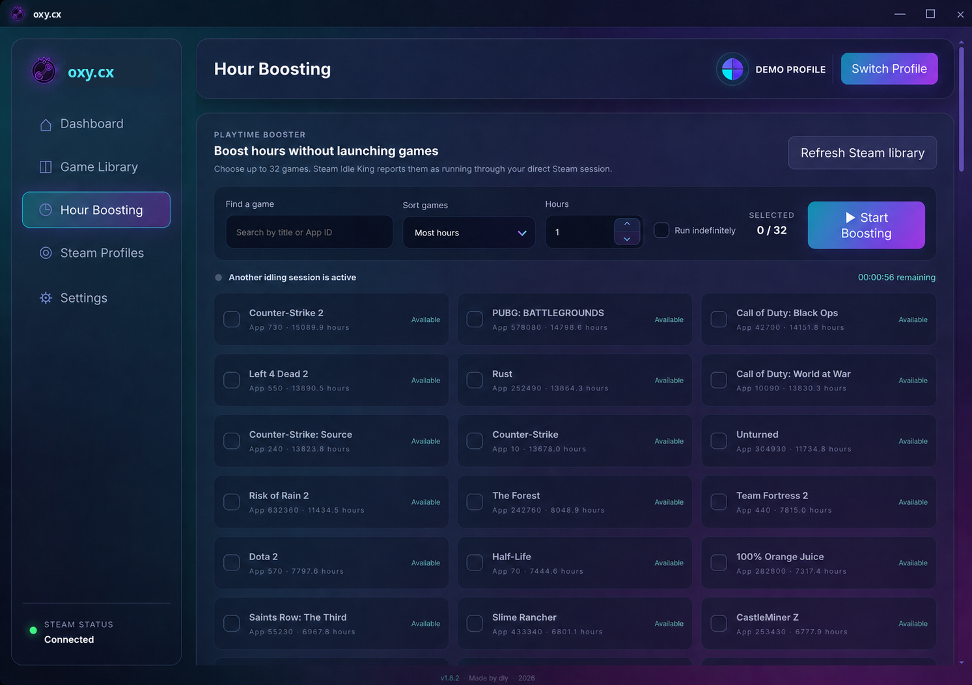Screen dimensions: 972x685
Task: Click the 00:00:56 remaining timer text
Action: pyautogui.click(x=896, y=277)
